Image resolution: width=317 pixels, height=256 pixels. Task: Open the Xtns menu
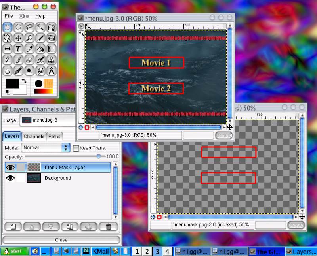tap(24, 16)
